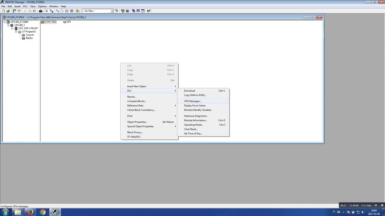Select the Large Icons view icon
Viewport: 385px width, 216px height.
(x=58, y=11)
